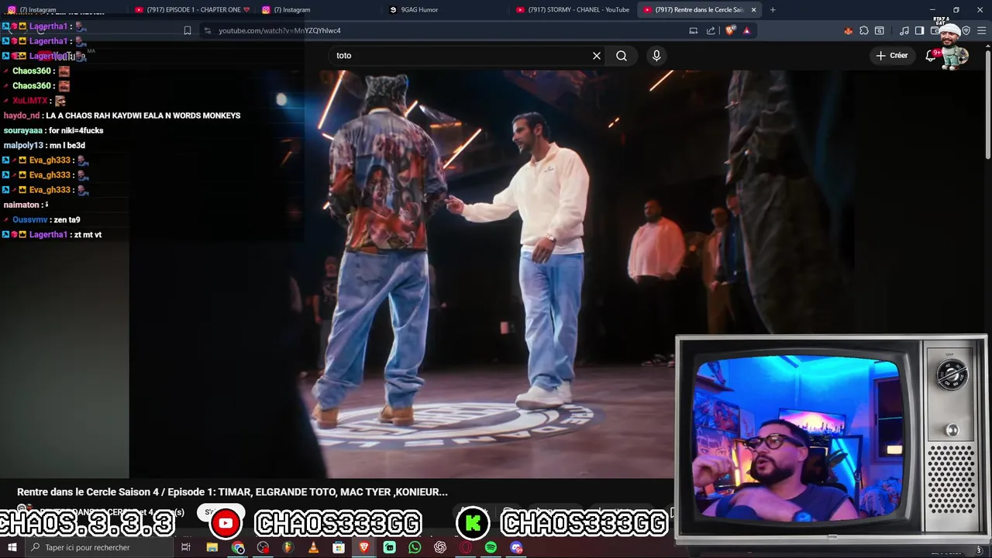Open site settings icon beside the URL
992x558 pixels.
click(207, 31)
